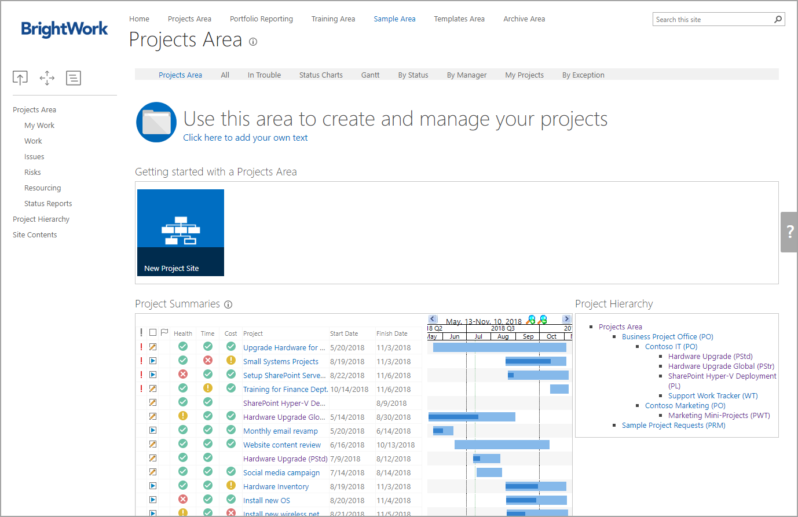
Task: Open Home in top navigation
Action: tap(139, 19)
